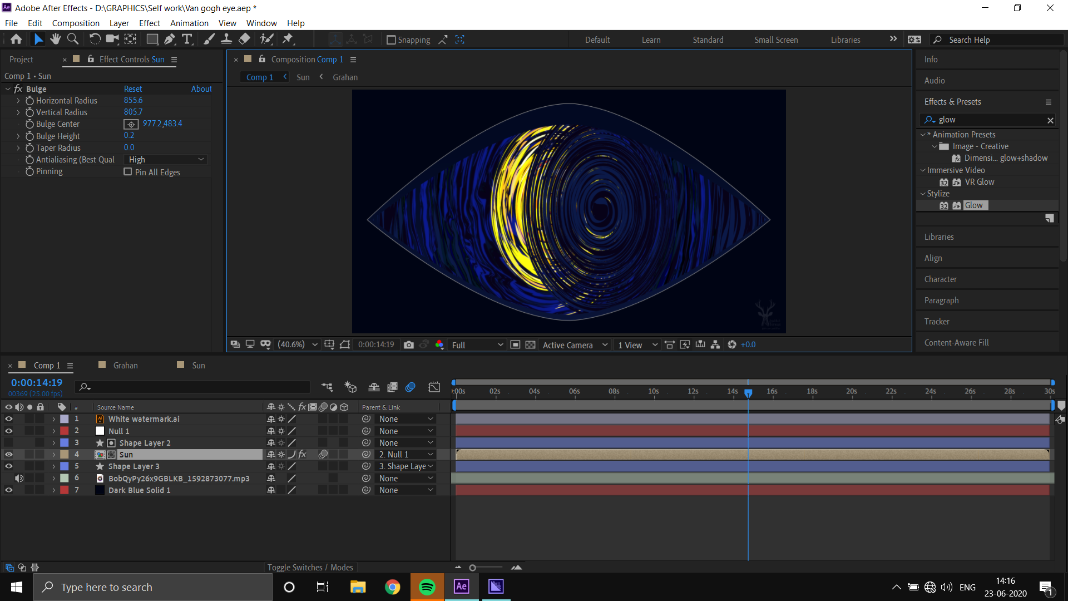Select the Selection (arrow) tool
The image size is (1068, 601).
tap(38, 40)
